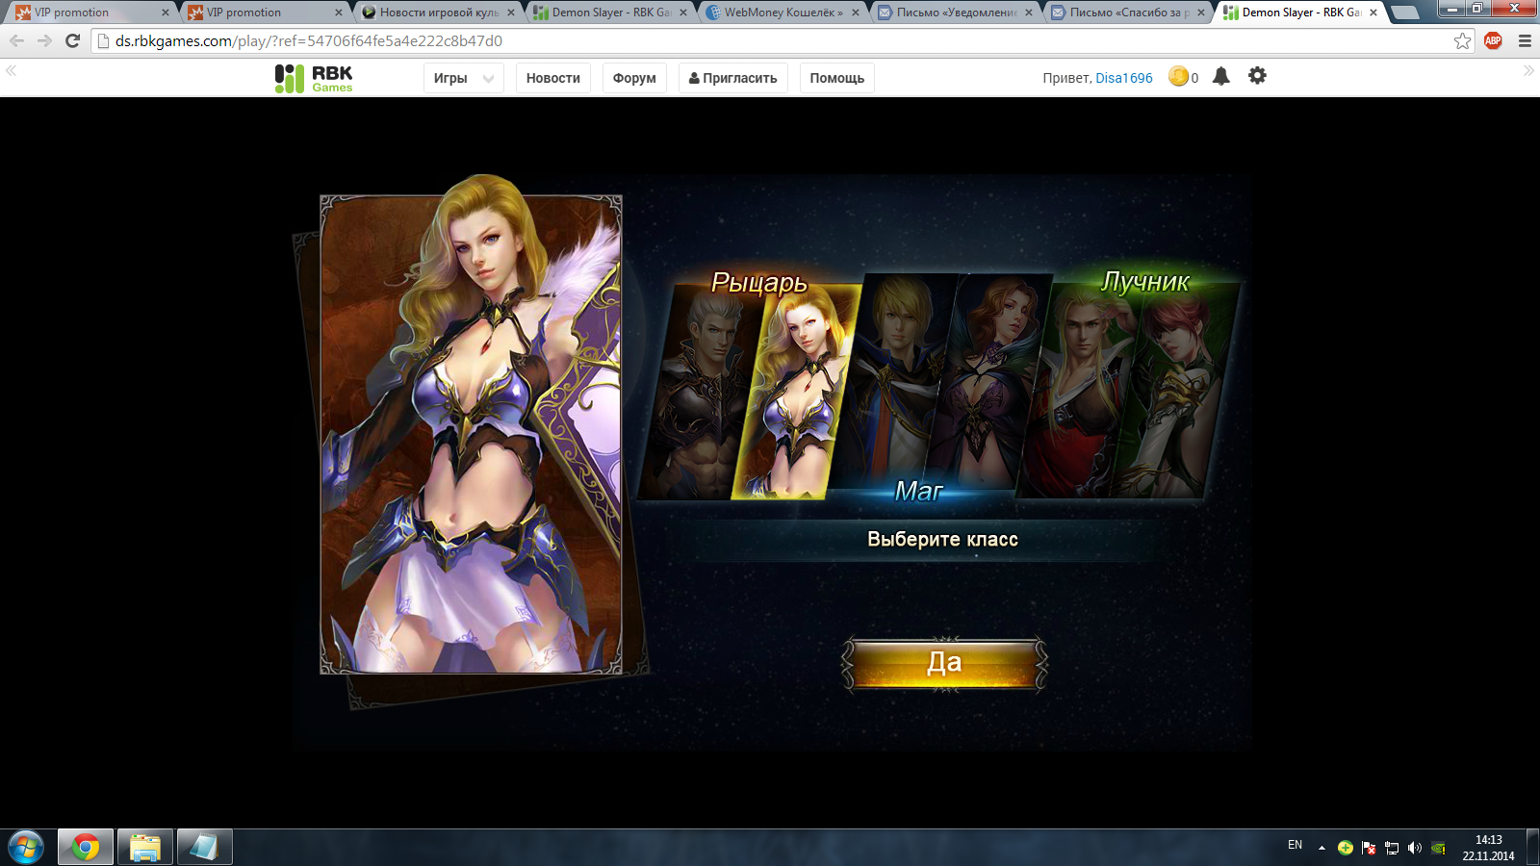Click the Пригласить button
The image size is (1540, 866).
click(x=733, y=78)
